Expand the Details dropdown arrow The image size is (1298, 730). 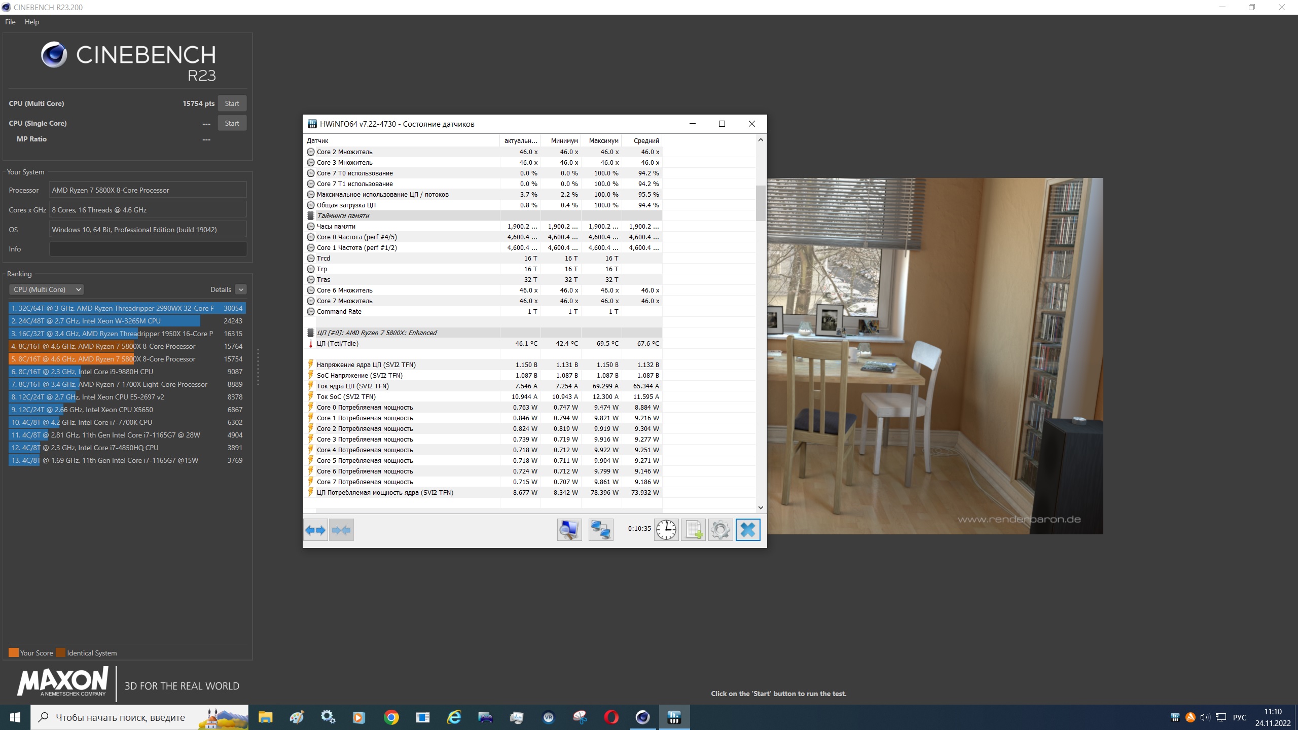click(241, 289)
